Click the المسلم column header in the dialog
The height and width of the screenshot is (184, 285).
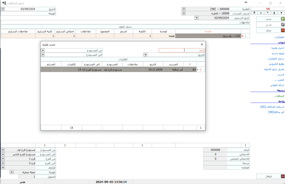pyautogui.click(x=51, y=64)
